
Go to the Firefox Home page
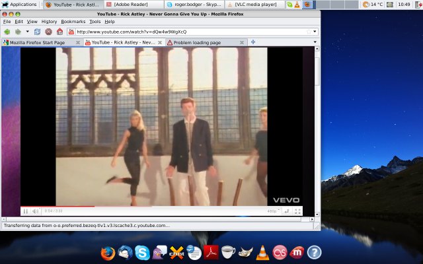point(59,32)
